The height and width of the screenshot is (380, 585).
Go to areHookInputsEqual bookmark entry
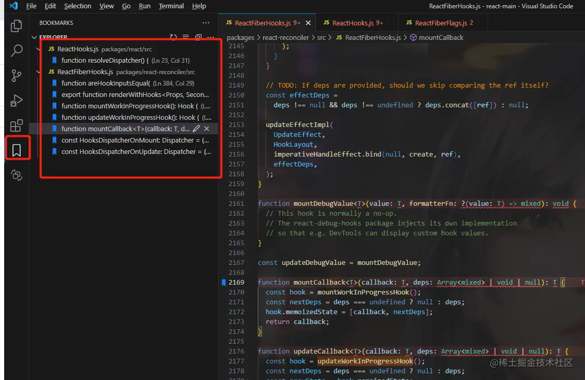coord(106,83)
